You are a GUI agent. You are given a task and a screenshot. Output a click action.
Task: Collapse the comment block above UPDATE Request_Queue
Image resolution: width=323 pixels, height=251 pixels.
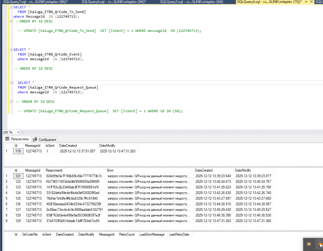(x=12, y=101)
